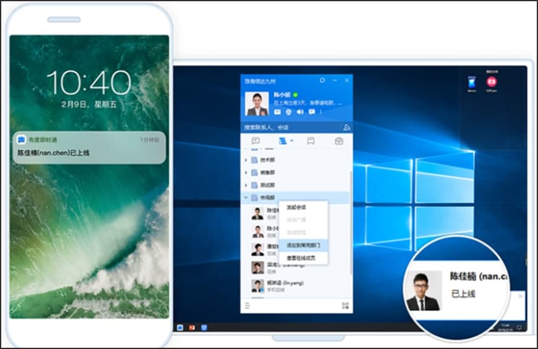Open the taskbar notification center icon
The image size is (538, 349).
[x=519, y=327]
